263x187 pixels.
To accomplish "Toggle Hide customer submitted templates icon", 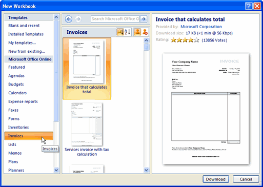I will 145,32.
